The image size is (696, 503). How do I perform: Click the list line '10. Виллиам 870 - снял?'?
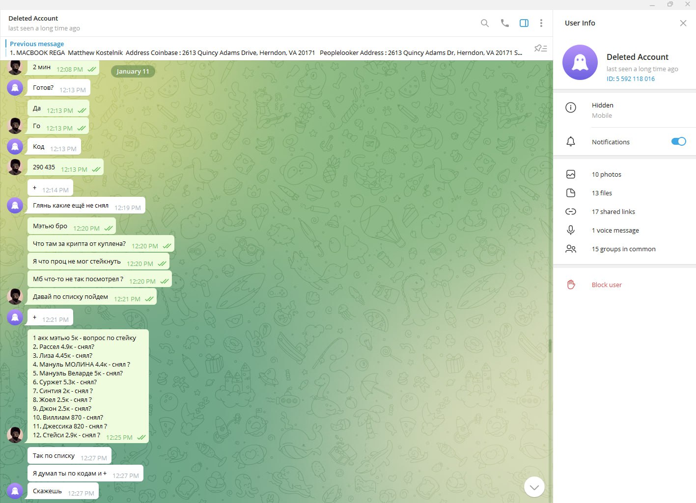click(x=68, y=417)
